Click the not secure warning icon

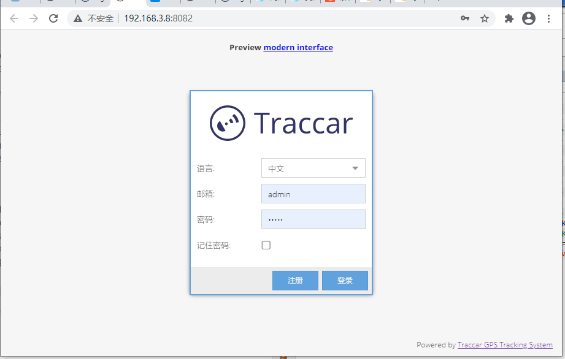click(x=78, y=18)
